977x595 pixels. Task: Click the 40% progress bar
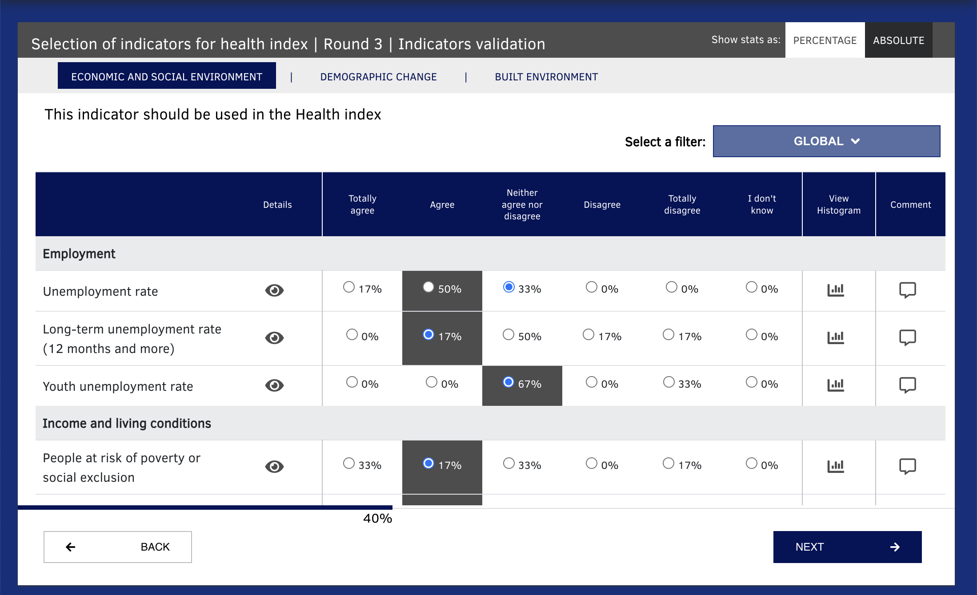[x=205, y=507]
